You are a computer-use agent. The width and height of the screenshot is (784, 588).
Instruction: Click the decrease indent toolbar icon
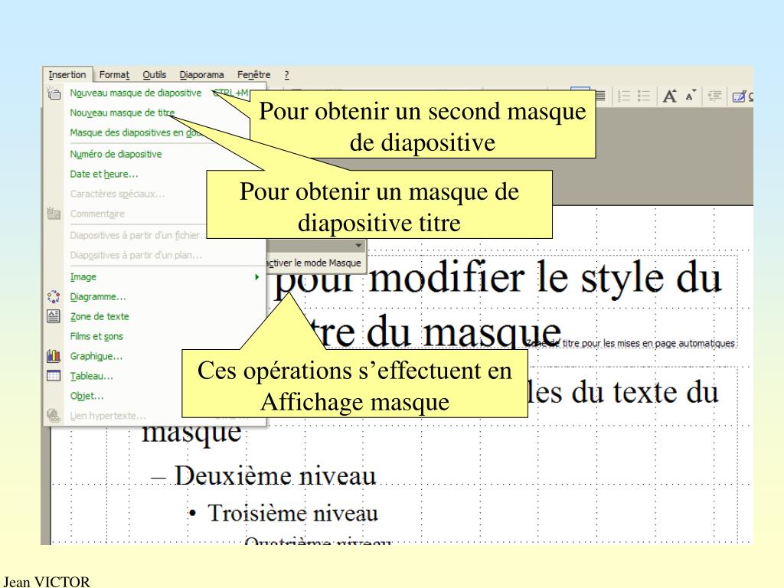[x=713, y=96]
